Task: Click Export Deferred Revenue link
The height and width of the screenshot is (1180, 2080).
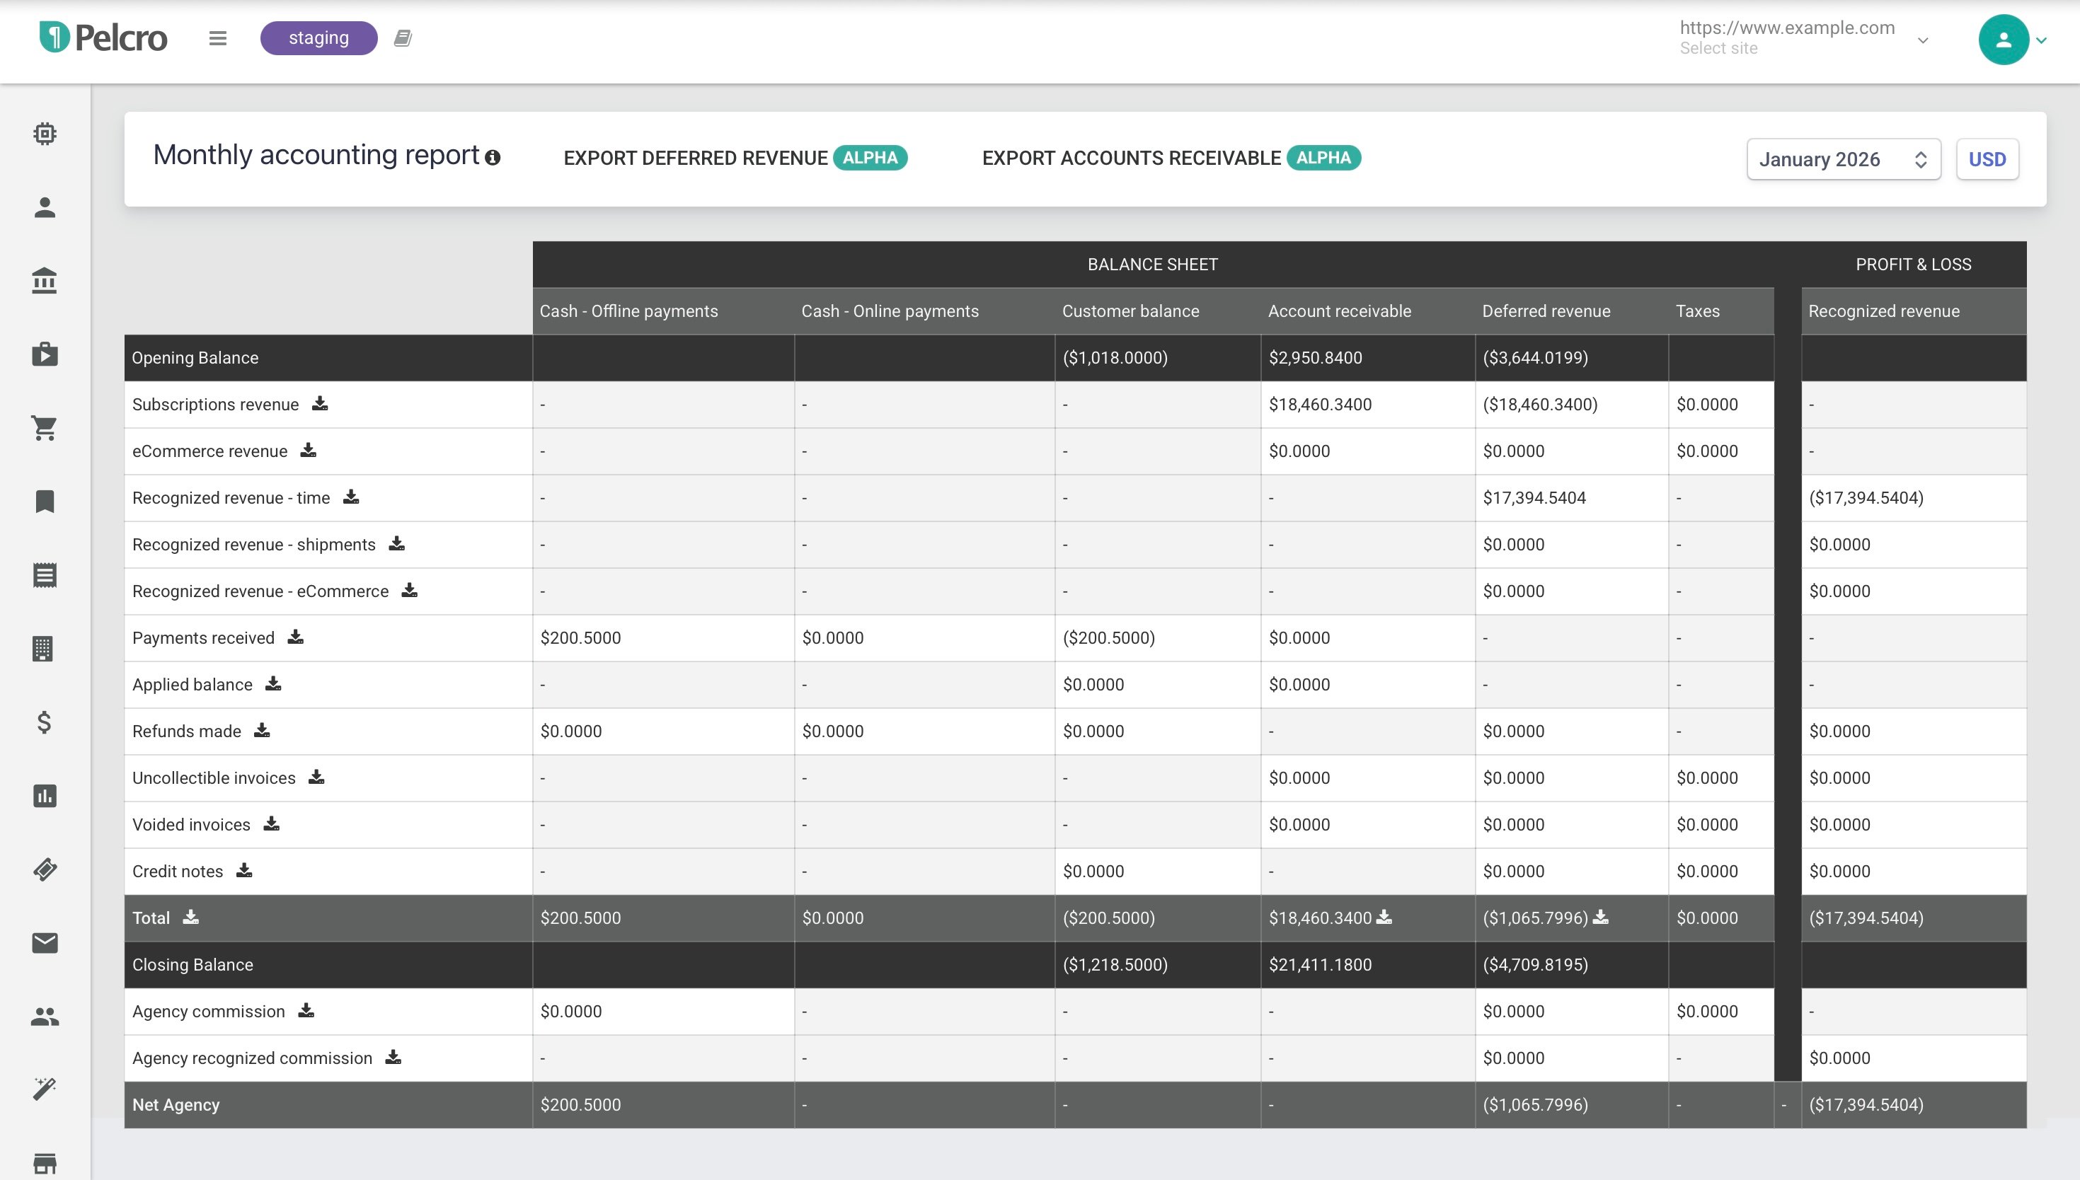Action: (695, 158)
